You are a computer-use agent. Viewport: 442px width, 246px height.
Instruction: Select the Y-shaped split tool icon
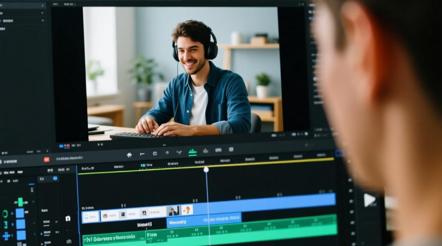coord(179,153)
